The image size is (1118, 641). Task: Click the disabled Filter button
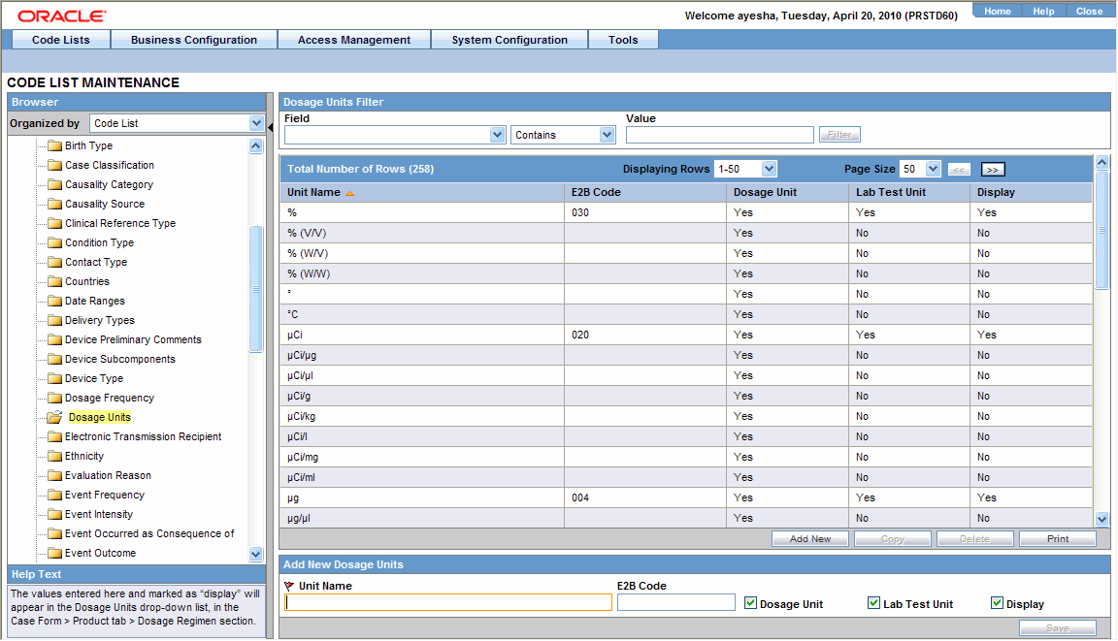click(839, 135)
